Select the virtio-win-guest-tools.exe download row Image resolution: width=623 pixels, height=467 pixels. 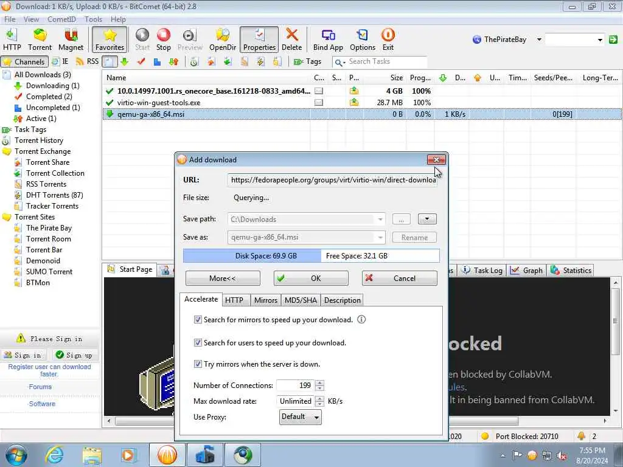(x=362, y=102)
